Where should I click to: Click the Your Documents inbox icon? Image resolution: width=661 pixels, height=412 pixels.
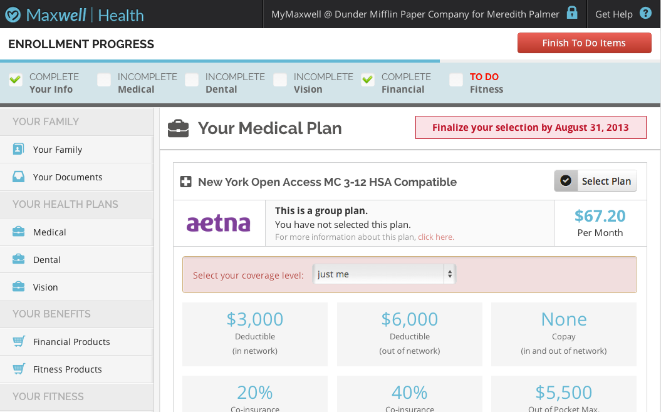(x=19, y=177)
